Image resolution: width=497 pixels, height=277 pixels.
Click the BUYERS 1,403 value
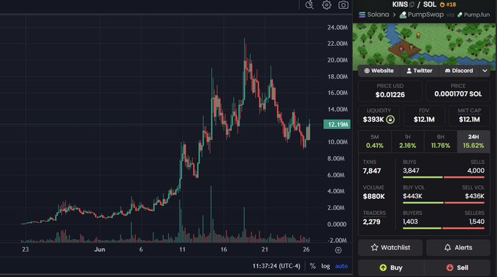pos(410,222)
